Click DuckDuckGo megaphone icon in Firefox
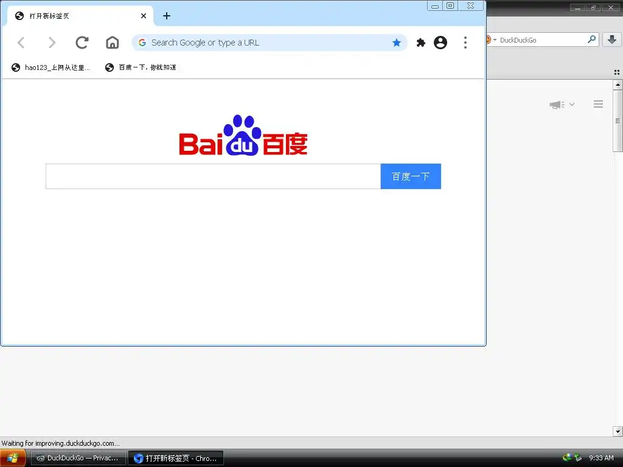Viewport: 623px width, 467px height. (557, 105)
